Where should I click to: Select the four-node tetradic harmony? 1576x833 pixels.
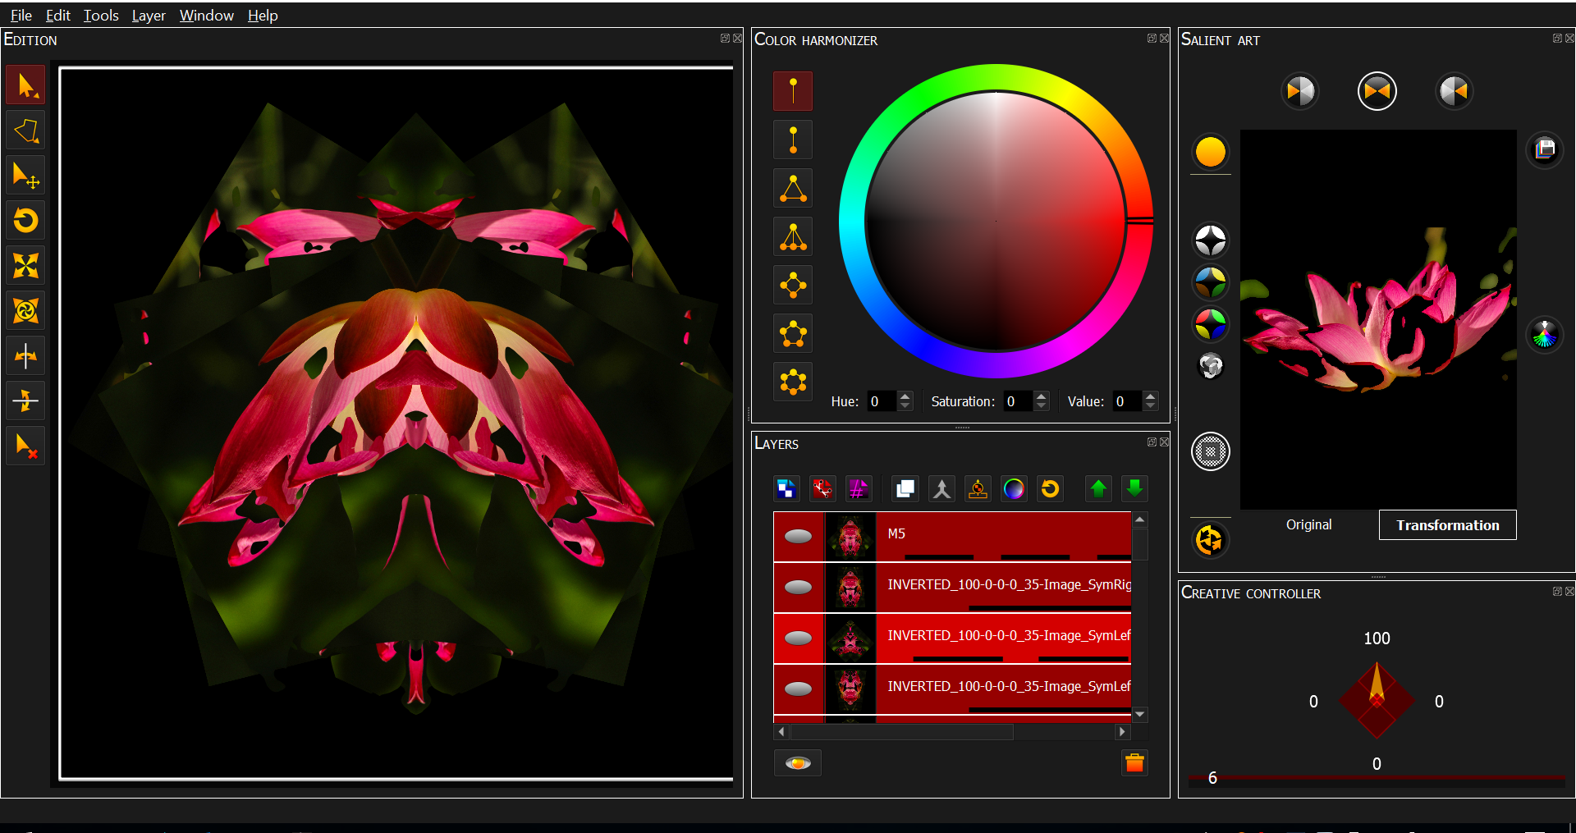793,285
